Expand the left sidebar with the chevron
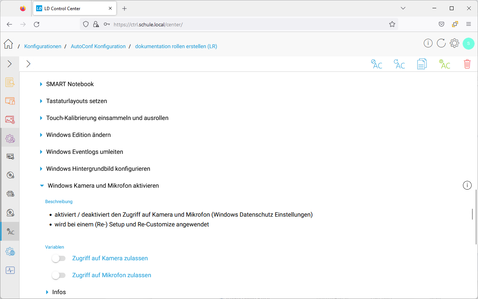 [x=9, y=64]
